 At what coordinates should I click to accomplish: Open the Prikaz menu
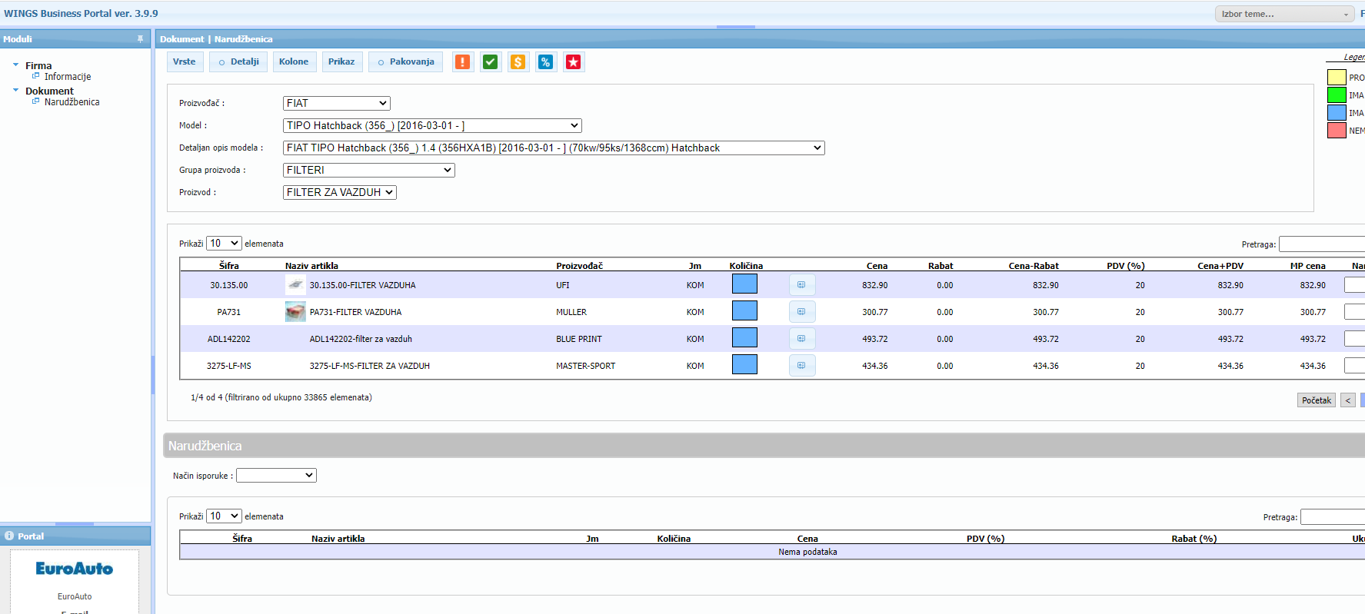341,62
